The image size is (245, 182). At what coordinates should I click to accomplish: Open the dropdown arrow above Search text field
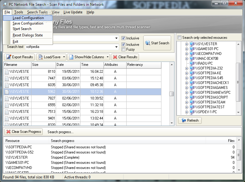116,38
